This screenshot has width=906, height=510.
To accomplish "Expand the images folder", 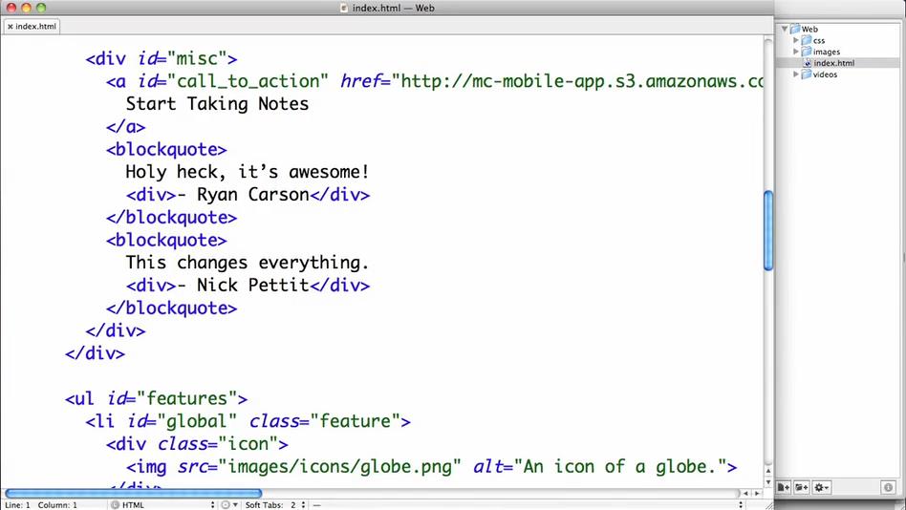I will 796,52.
